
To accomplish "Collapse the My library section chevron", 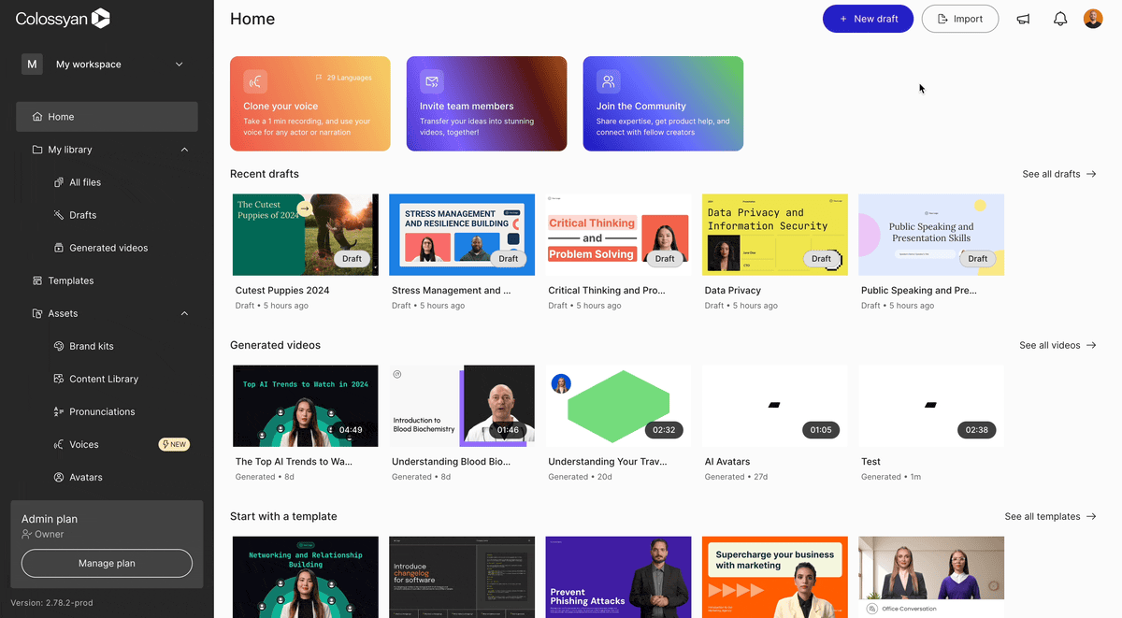I will click(184, 150).
